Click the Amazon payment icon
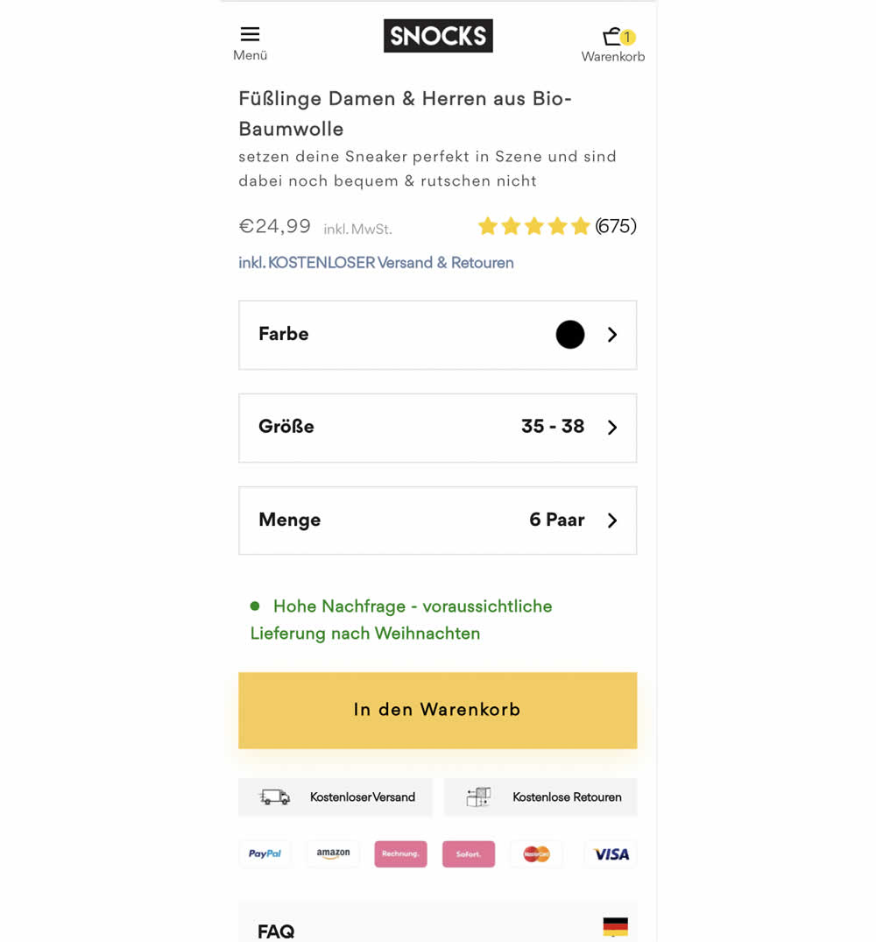Viewport: 876px width, 942px height. (333, 853)
